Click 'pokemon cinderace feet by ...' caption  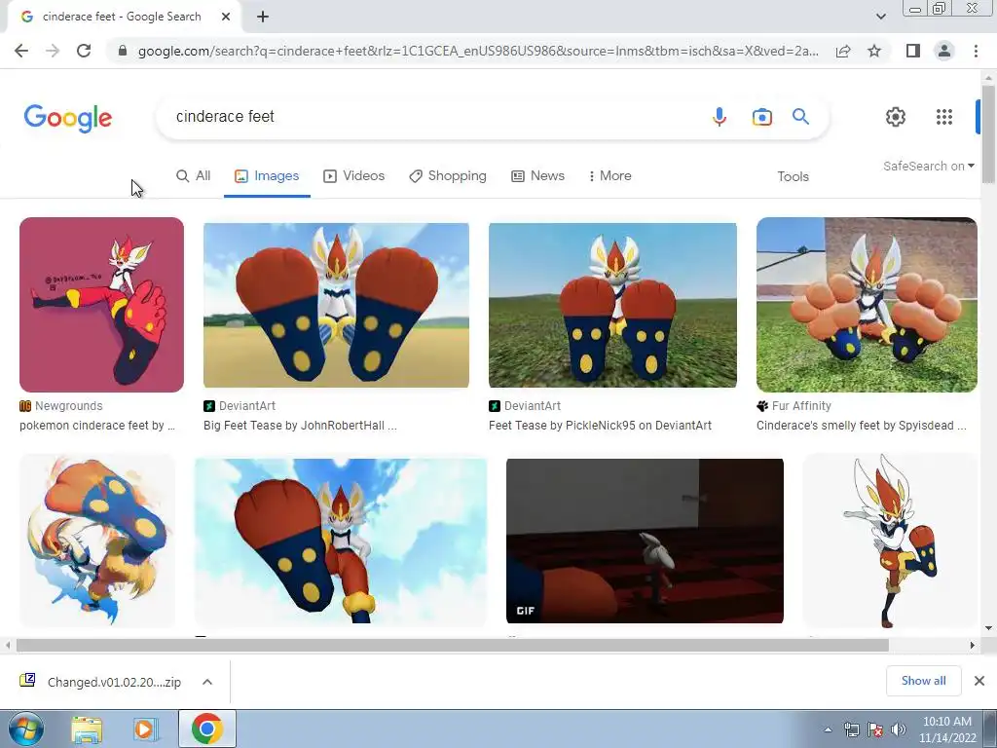[97, 426]
